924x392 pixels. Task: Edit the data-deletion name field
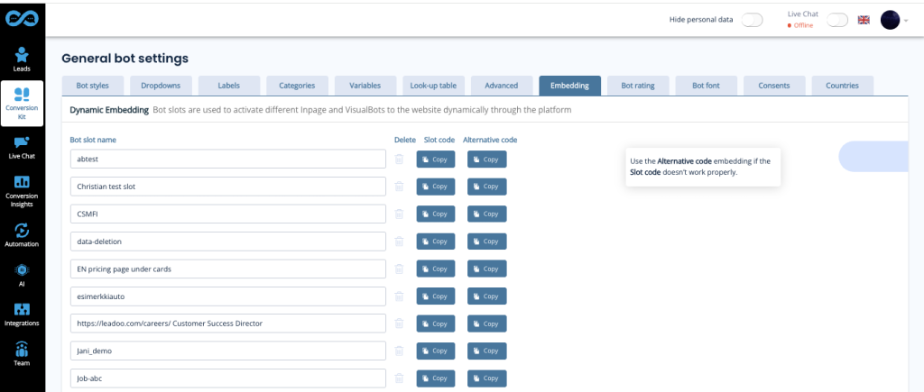point(228,242)
